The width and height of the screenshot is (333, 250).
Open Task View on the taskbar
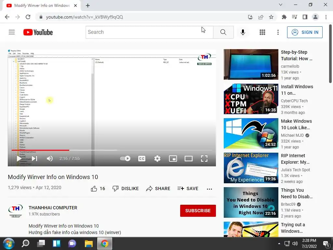(41, 243)
